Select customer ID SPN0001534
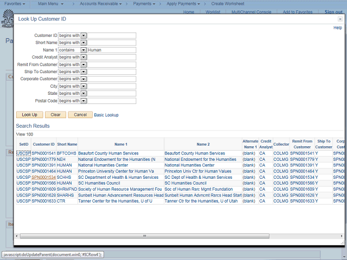Image resolution: width=347 pixels, height=260 pixels. point(43,177)
